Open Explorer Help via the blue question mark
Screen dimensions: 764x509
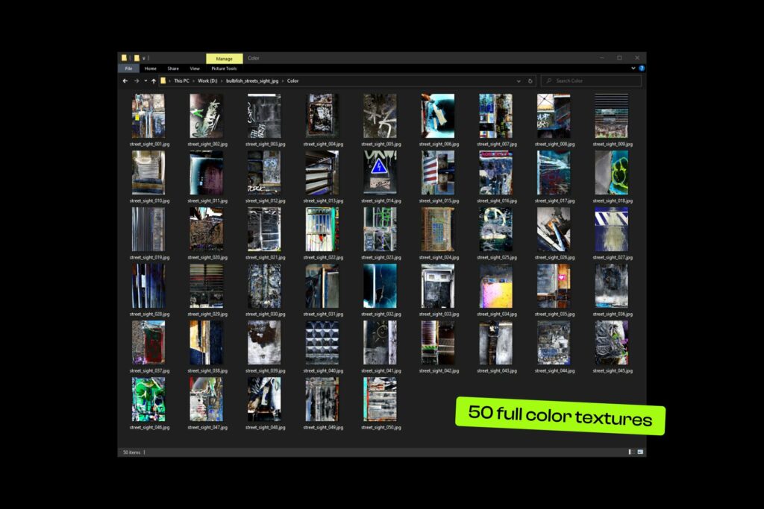(642, 67)
